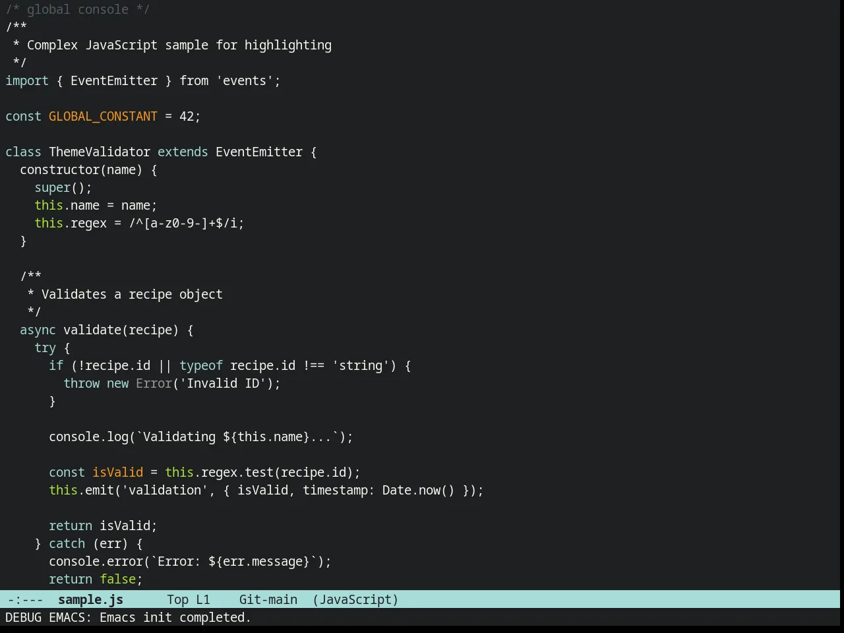Viewport: 844px width, 633px height.
Task: Click the 'try' keyword
Action: pyautogui.click(x=45, y=347)
